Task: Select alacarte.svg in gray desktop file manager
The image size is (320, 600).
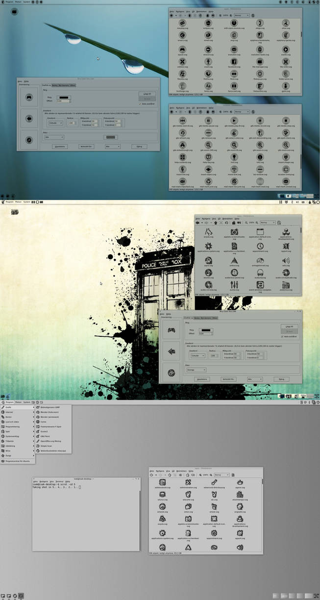Action: tap(188, 495)
